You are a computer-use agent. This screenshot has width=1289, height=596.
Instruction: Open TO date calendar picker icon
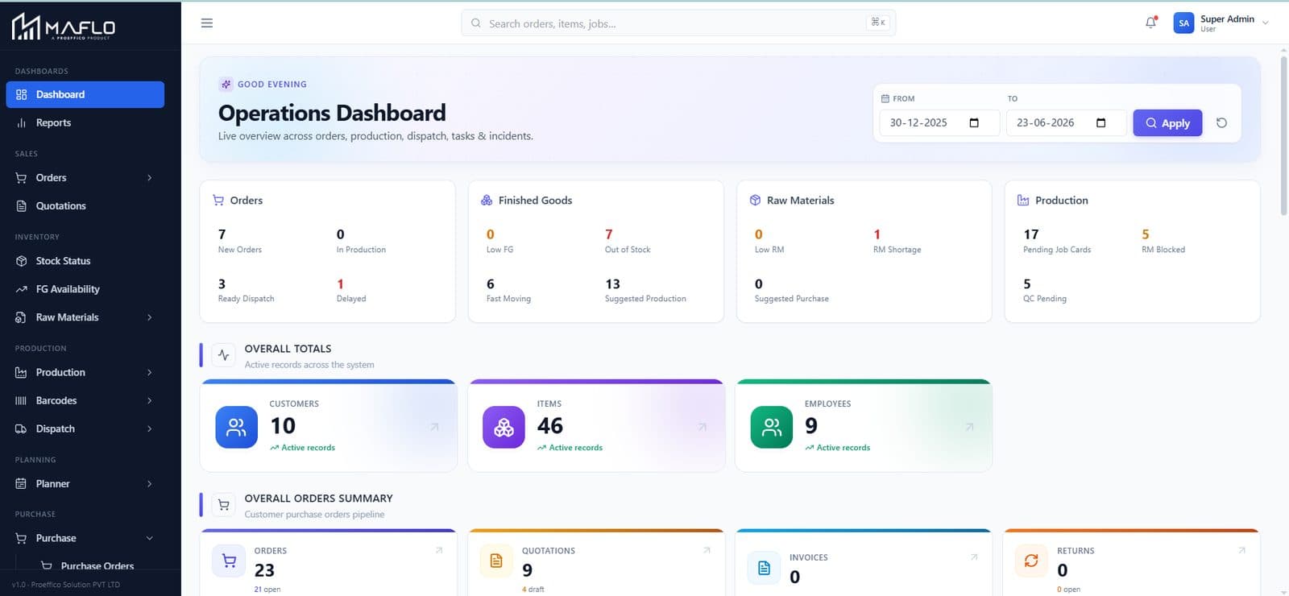click(x=1101, y=122)
